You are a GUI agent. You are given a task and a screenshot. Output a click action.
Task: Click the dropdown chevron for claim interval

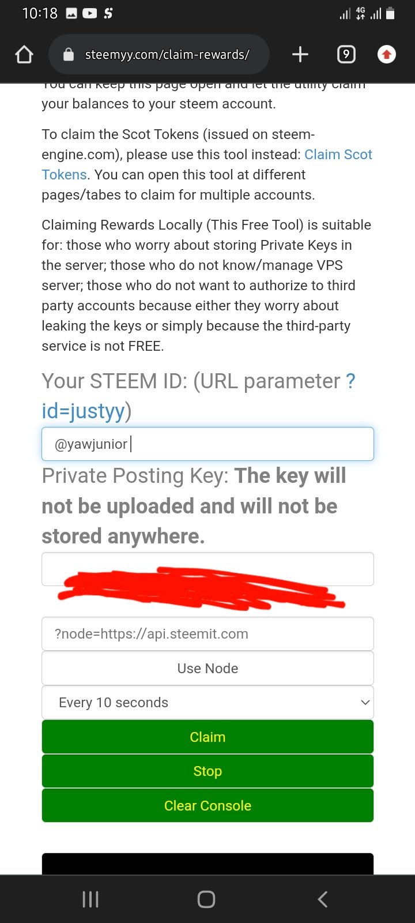point(364,703)
